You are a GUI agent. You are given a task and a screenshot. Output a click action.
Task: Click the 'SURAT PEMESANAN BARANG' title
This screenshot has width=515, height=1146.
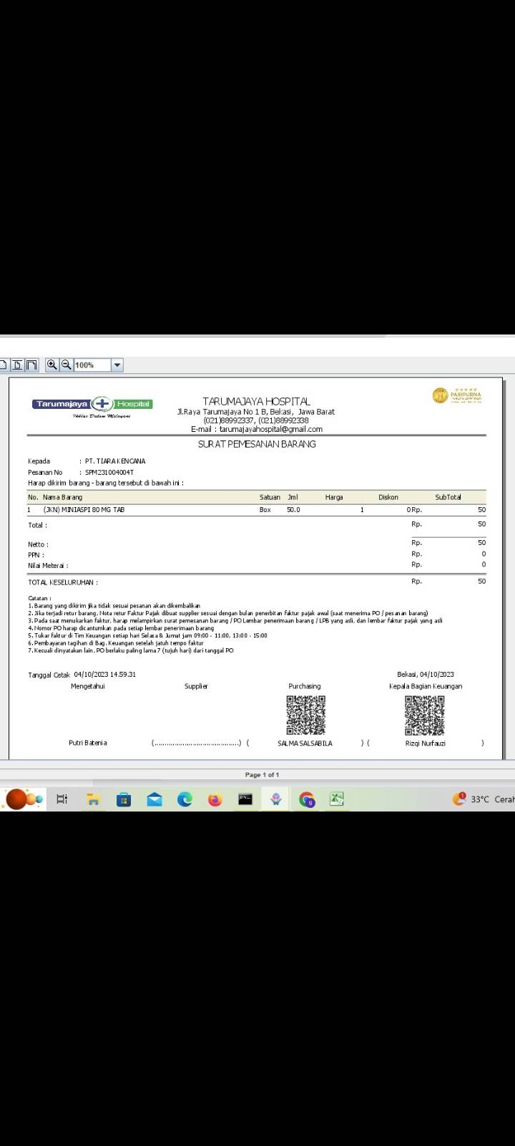pos(257,444)
